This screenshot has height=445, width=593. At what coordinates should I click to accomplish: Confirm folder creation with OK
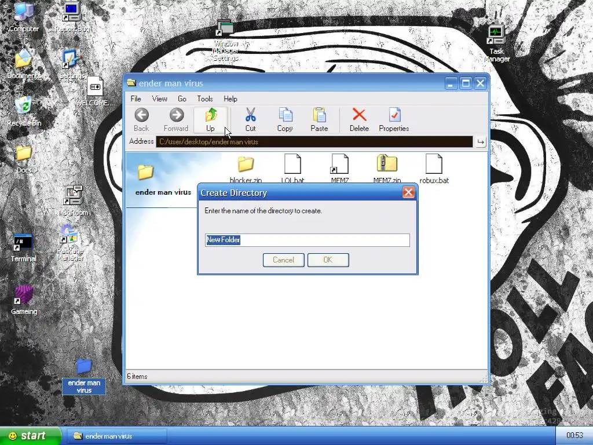328,260
